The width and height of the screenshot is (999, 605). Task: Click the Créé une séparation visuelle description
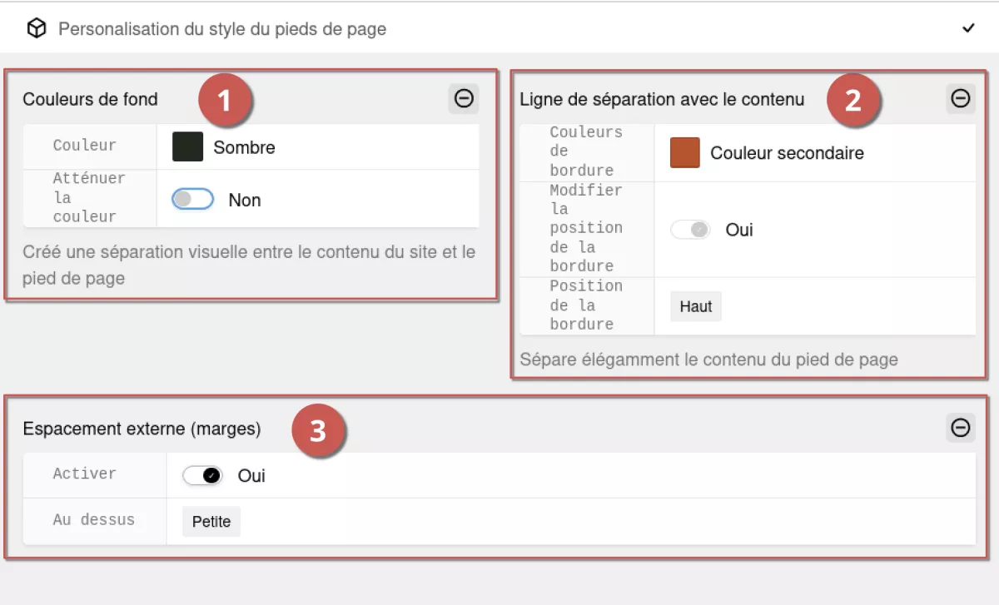(x=249, y=265)
